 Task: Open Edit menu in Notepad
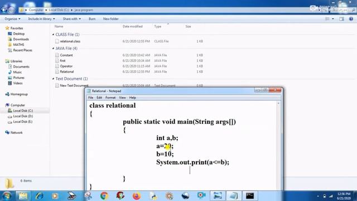(99, 98)
